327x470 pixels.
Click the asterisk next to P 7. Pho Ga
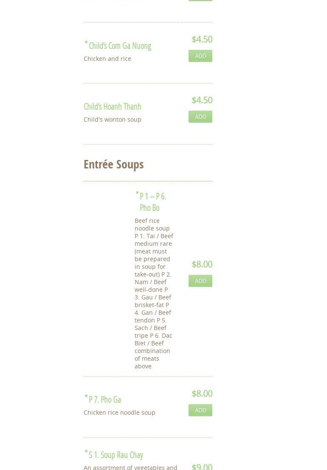pyautogui.click(x=86, y=397)
